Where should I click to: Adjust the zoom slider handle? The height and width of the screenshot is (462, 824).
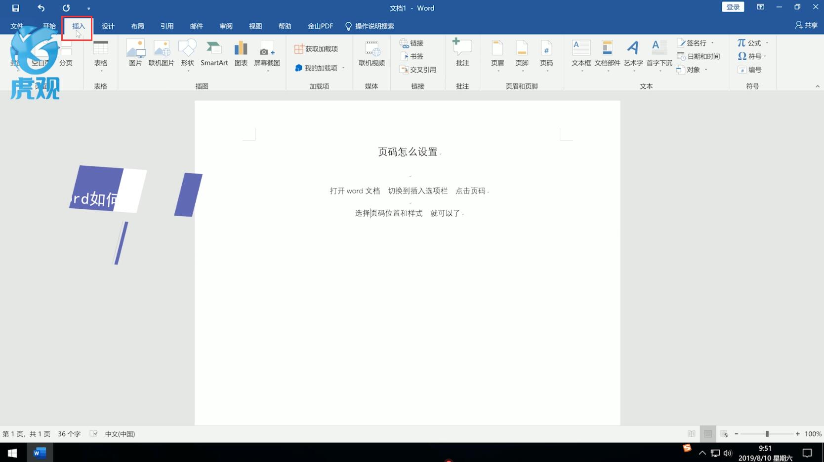767,434
